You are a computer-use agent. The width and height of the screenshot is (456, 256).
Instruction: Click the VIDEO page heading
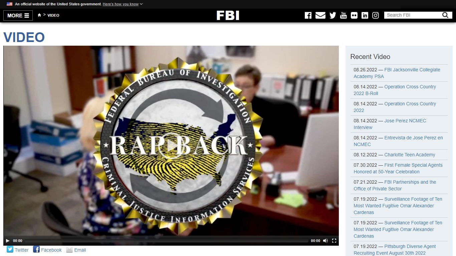(x=24, y=37)
